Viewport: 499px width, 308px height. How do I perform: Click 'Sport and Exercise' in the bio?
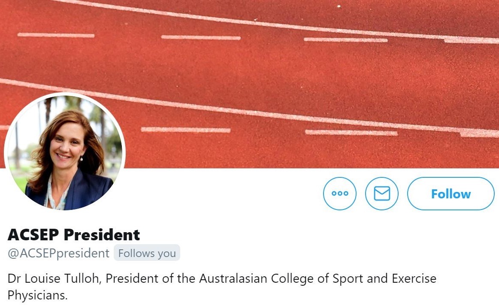[x=371, y=279]
